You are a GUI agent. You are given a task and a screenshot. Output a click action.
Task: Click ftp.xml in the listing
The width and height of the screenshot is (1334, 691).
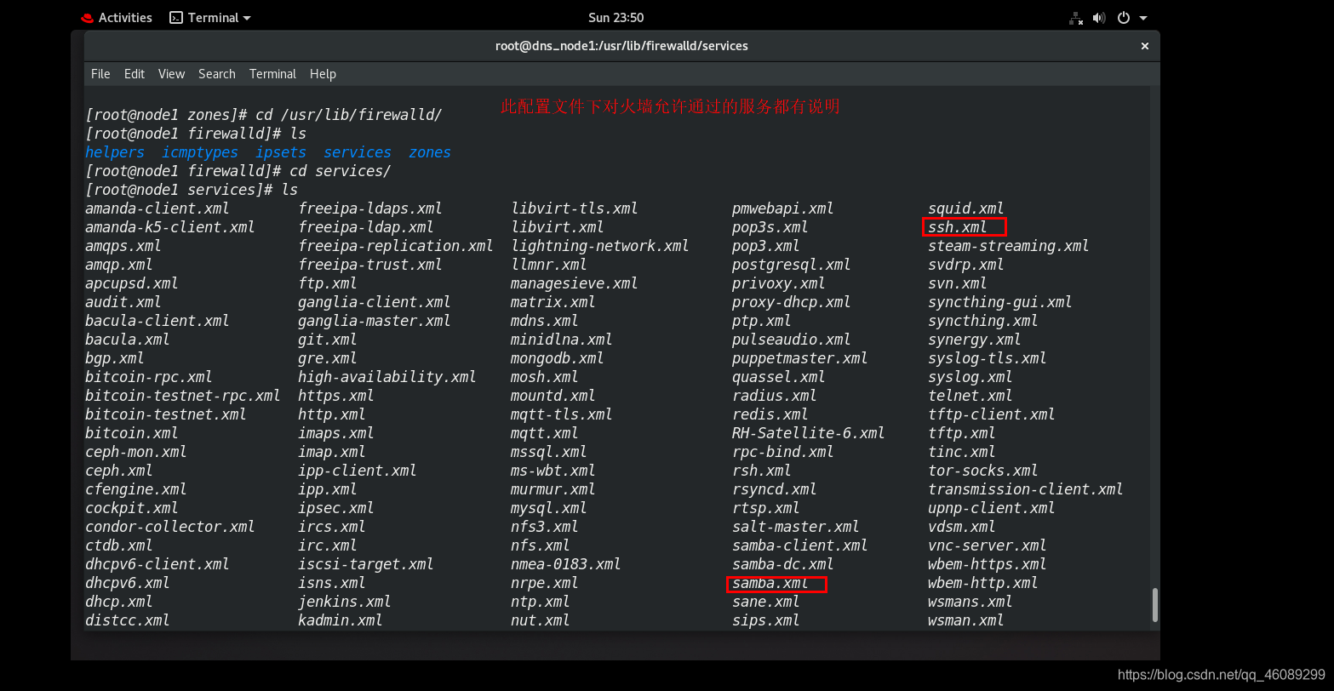tap(328, 283)
